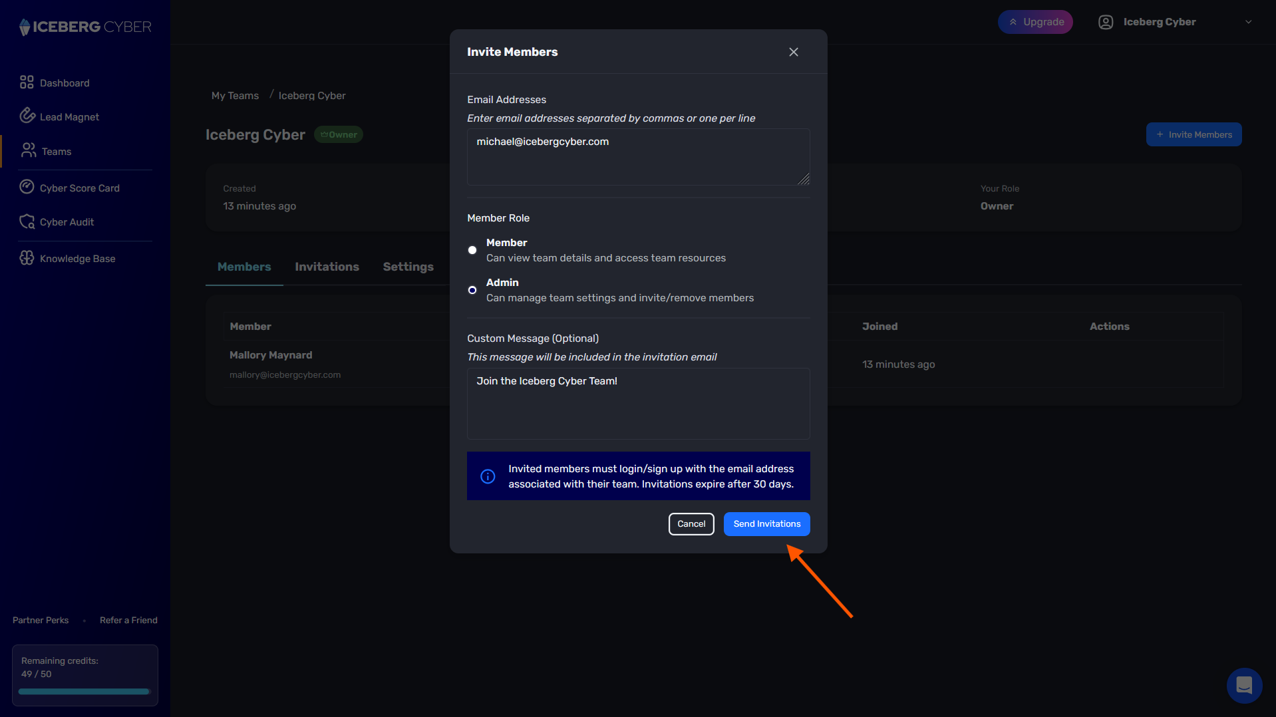This screenshot has width=1276, height=717.
Task: Click the remaining credits progress bar
Action: (84, 692)
